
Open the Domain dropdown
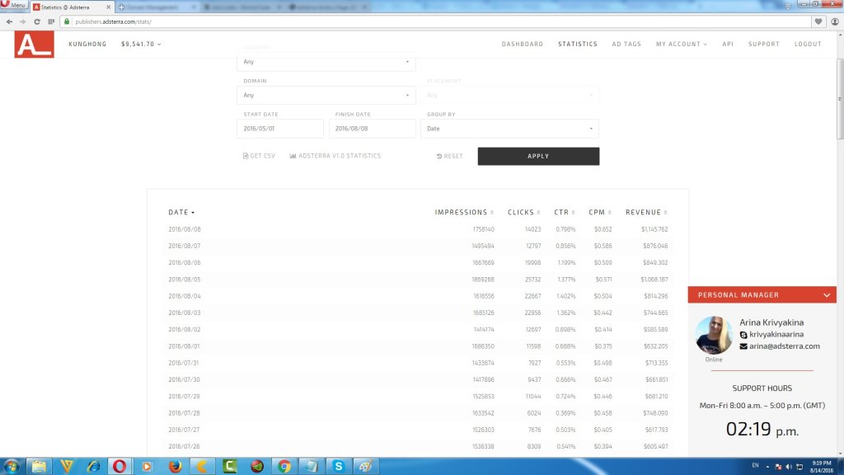click(326, 96)
